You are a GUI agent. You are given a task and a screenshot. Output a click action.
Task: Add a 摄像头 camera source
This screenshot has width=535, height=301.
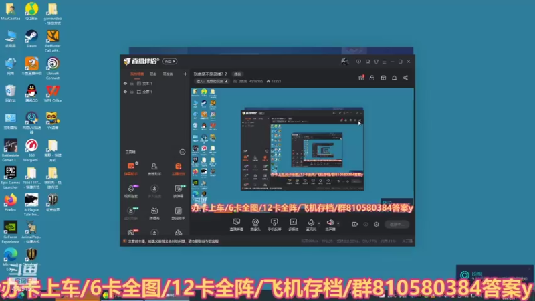point(255,225)
